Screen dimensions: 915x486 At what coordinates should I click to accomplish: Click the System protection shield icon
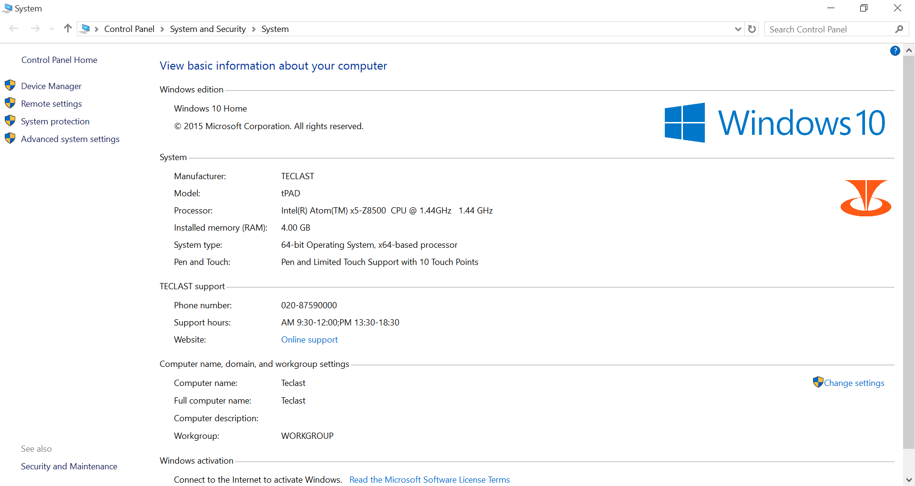tap(10, 121)
